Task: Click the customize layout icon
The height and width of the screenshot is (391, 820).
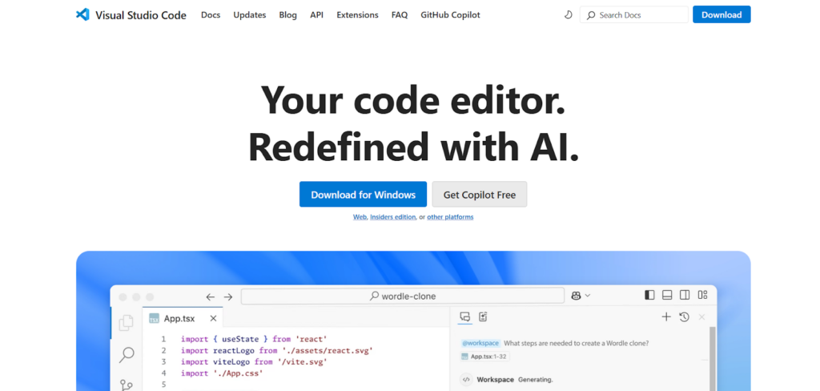Action: coord(702,295)
